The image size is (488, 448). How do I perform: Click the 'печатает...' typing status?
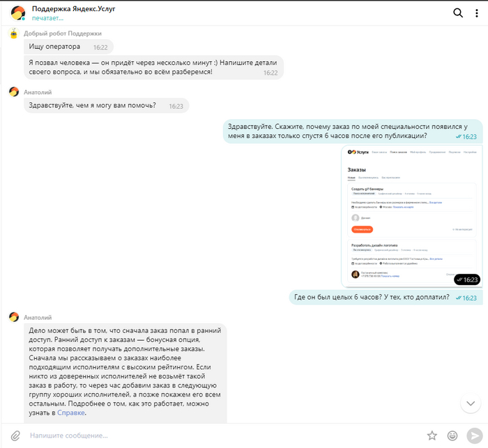pyautogui.click(x=47, y=18)
